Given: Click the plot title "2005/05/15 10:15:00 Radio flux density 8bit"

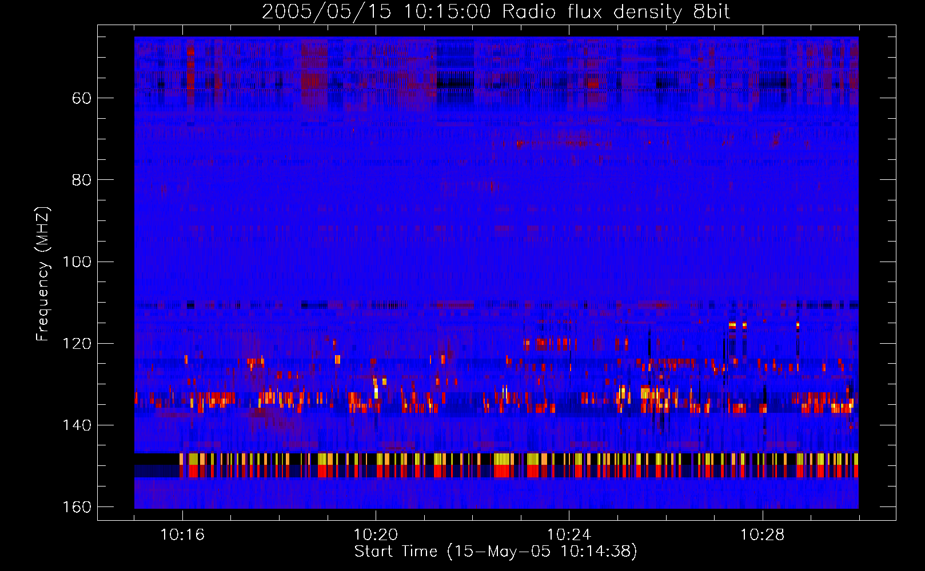Looking at the screenshot, I should pos(496,11).
